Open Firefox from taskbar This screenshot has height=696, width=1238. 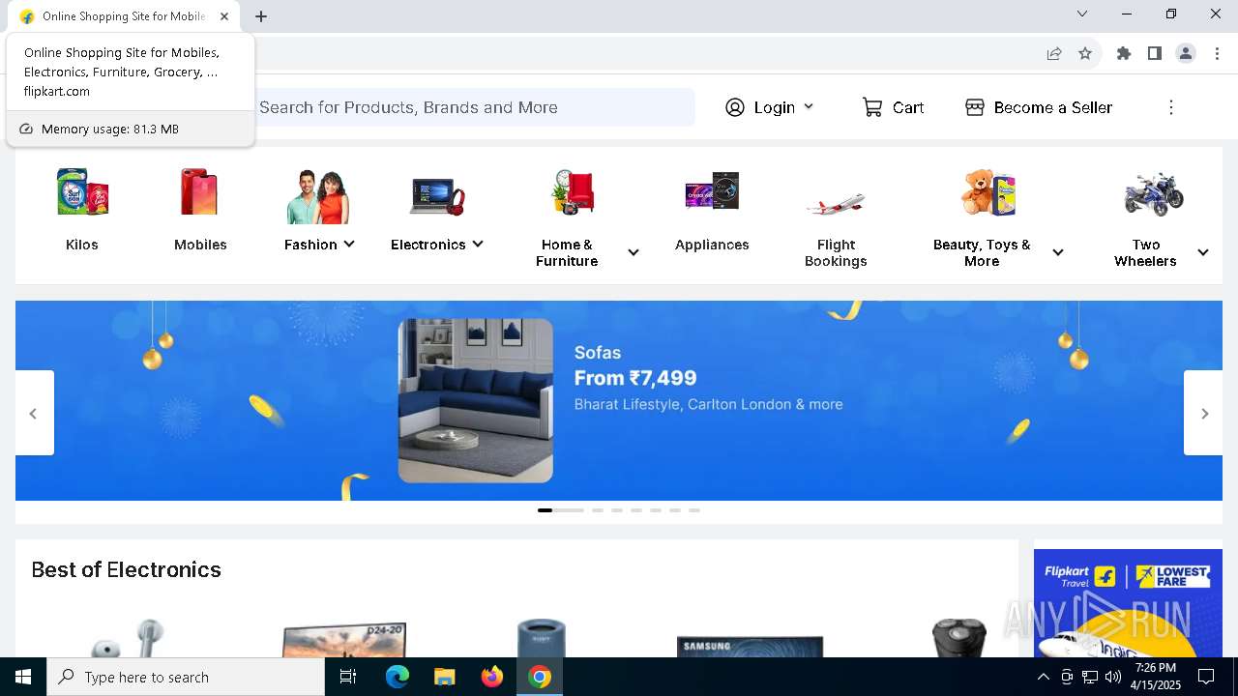[492, 677]
